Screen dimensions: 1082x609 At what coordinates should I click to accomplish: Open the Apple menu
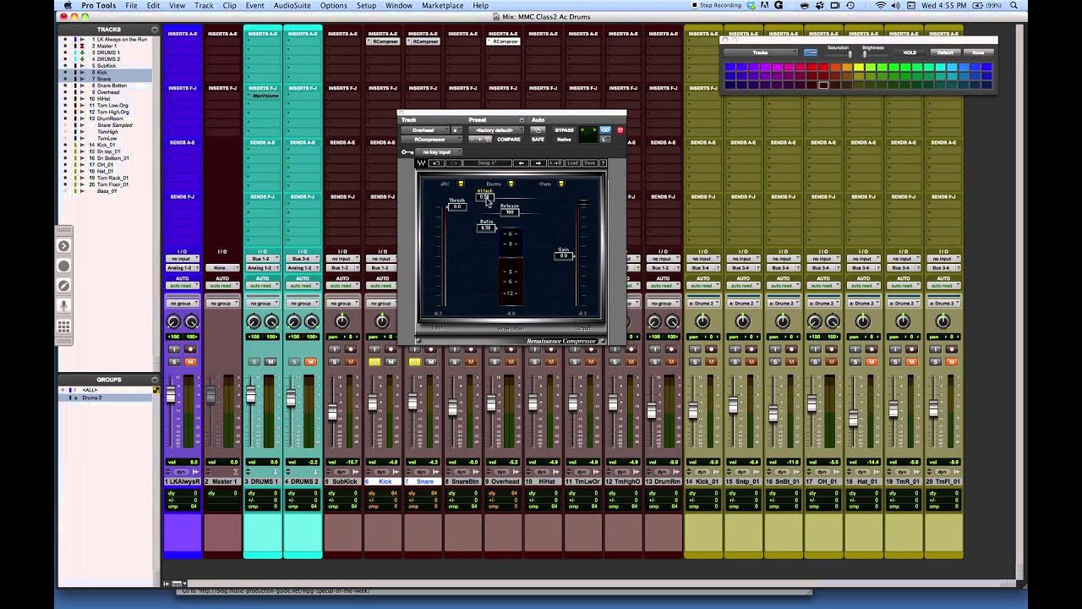(68, 6)
